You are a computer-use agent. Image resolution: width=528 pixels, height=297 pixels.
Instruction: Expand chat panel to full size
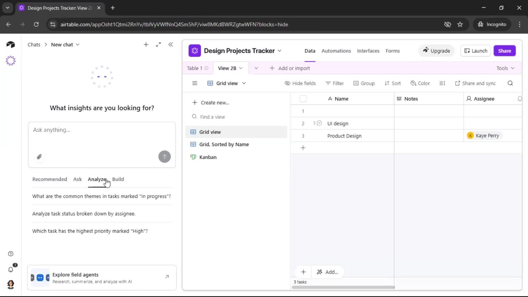point(158,45)
